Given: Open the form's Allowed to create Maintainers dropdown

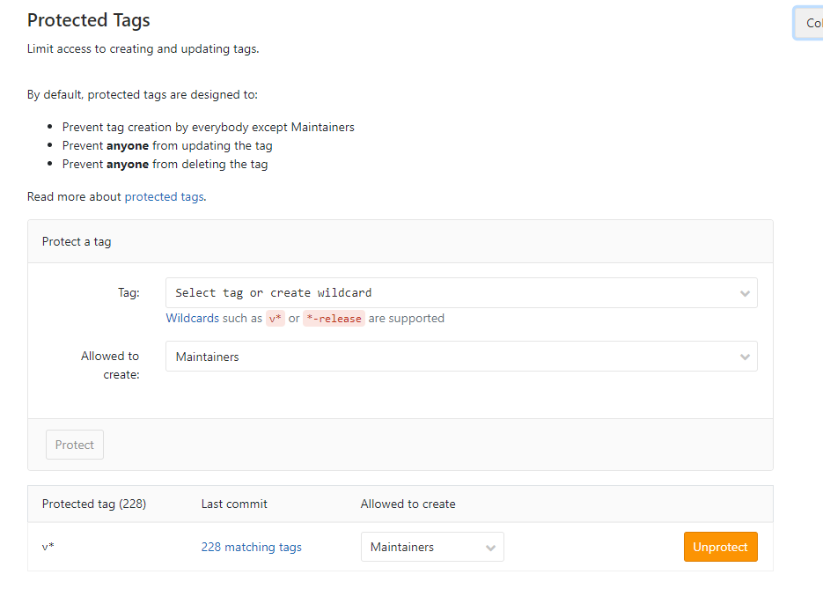Looking at the screenshot, I should click(449, 357).
